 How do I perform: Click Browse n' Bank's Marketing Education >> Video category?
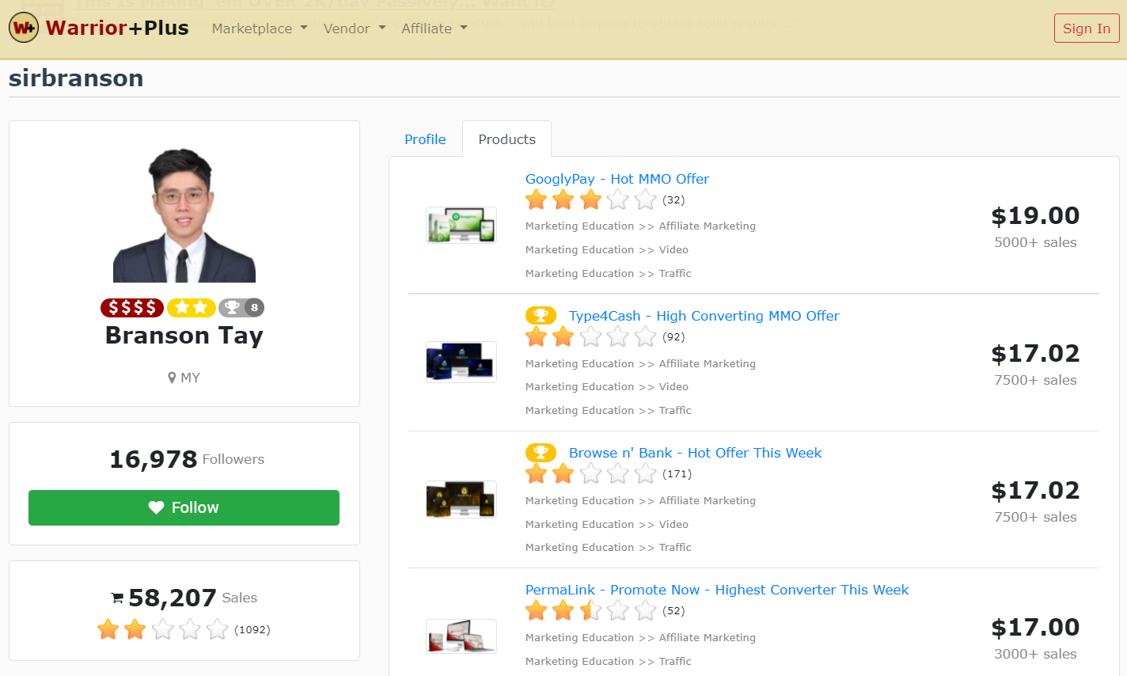(607, 525)
